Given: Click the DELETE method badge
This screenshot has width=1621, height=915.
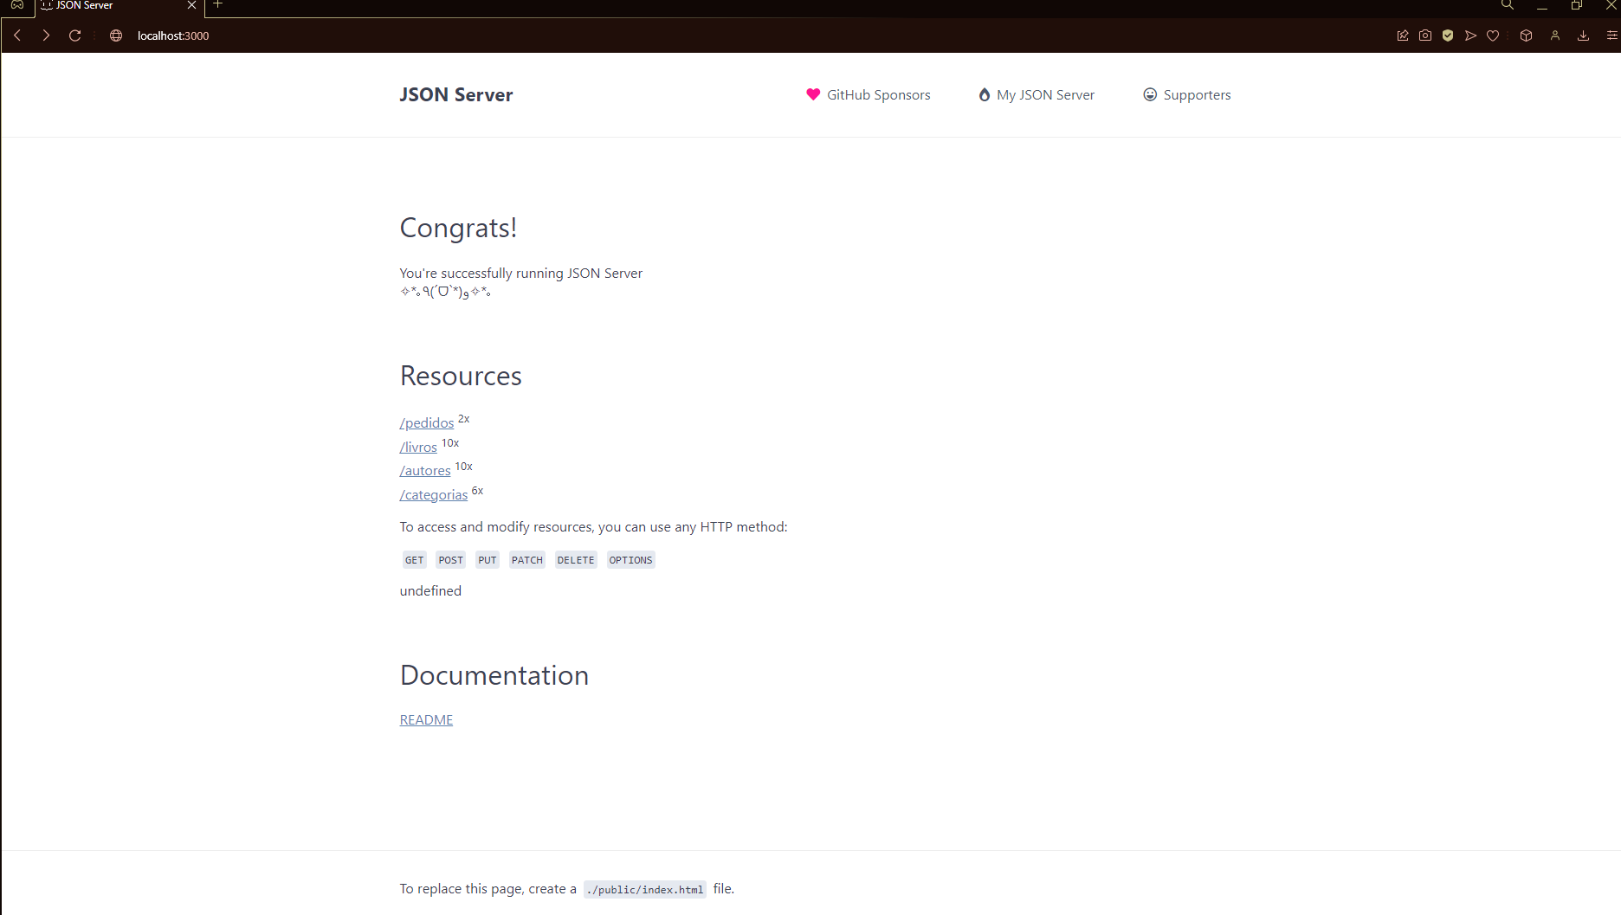Looking at the screenshot, I should 576,560.
